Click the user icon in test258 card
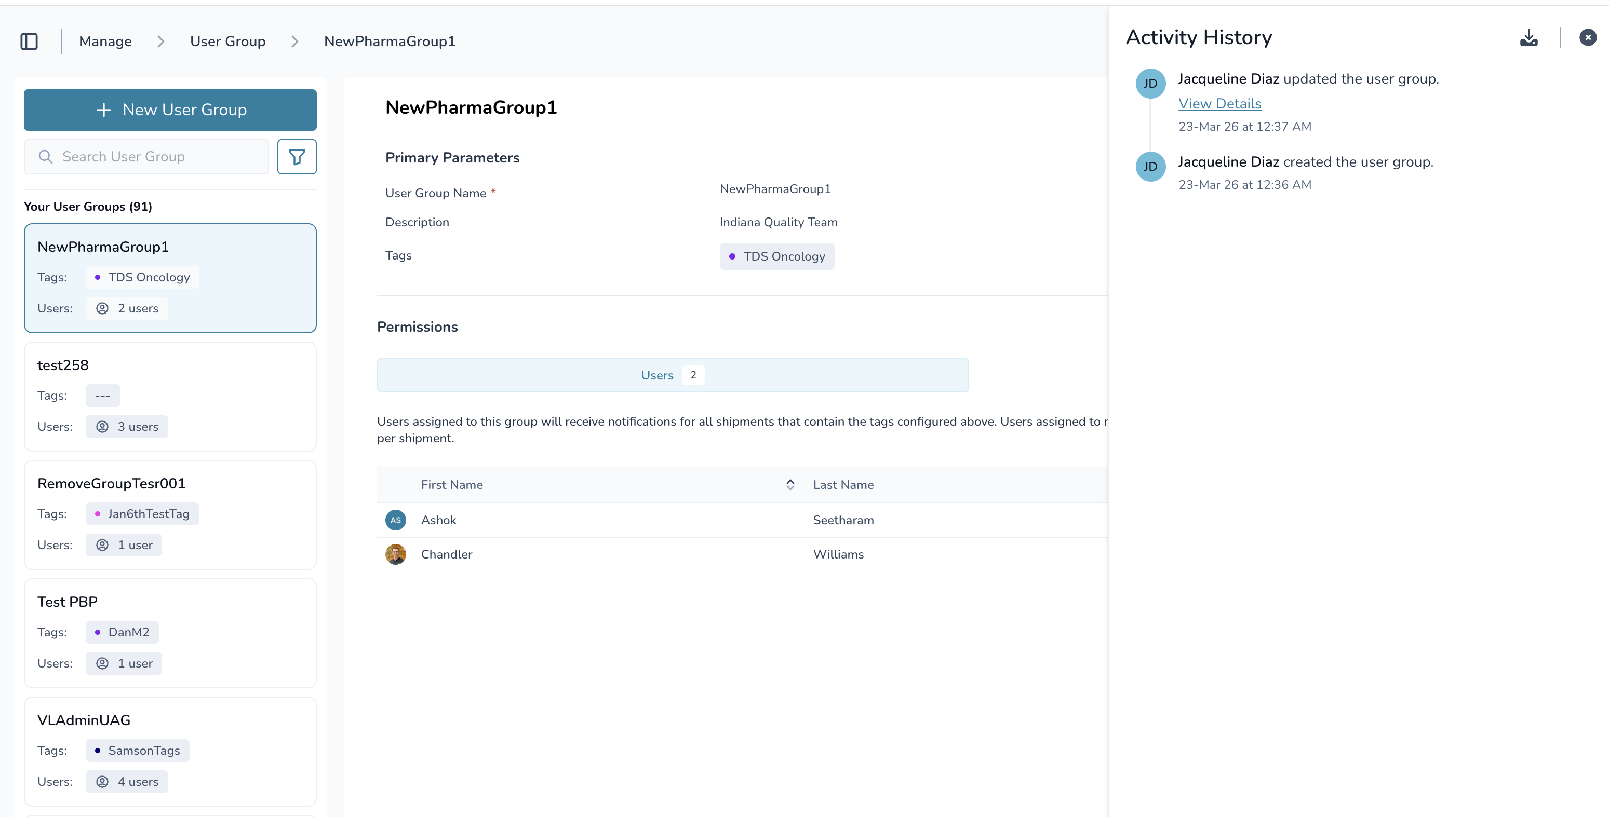This screenshot has height=817, width=1609. coord(102,427)
